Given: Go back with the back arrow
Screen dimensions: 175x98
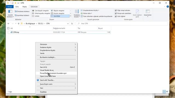Looking at the screenshot, I should 8,24.
